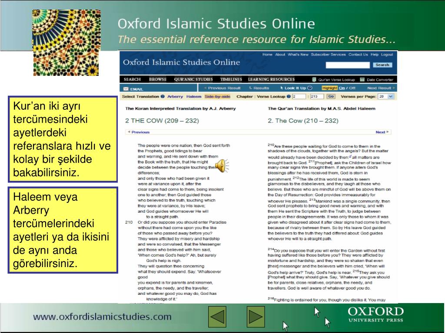Click the header search input field
The height and width of the screenshot is (333, 445).
348,65
